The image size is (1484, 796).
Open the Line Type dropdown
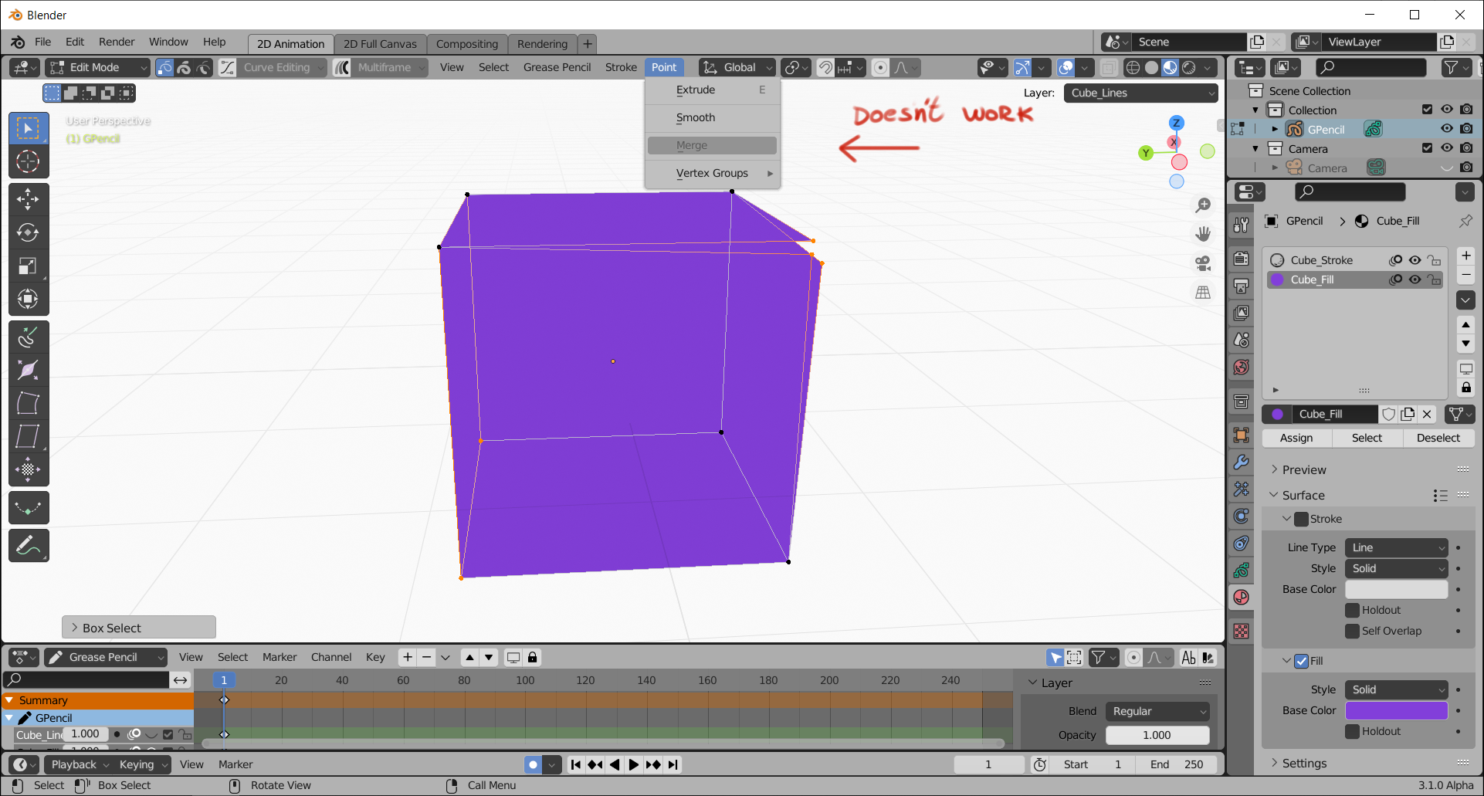tap(1397, 547)
